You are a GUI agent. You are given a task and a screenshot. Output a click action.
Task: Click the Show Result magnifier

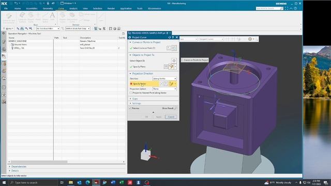click(x=176, y=108)
